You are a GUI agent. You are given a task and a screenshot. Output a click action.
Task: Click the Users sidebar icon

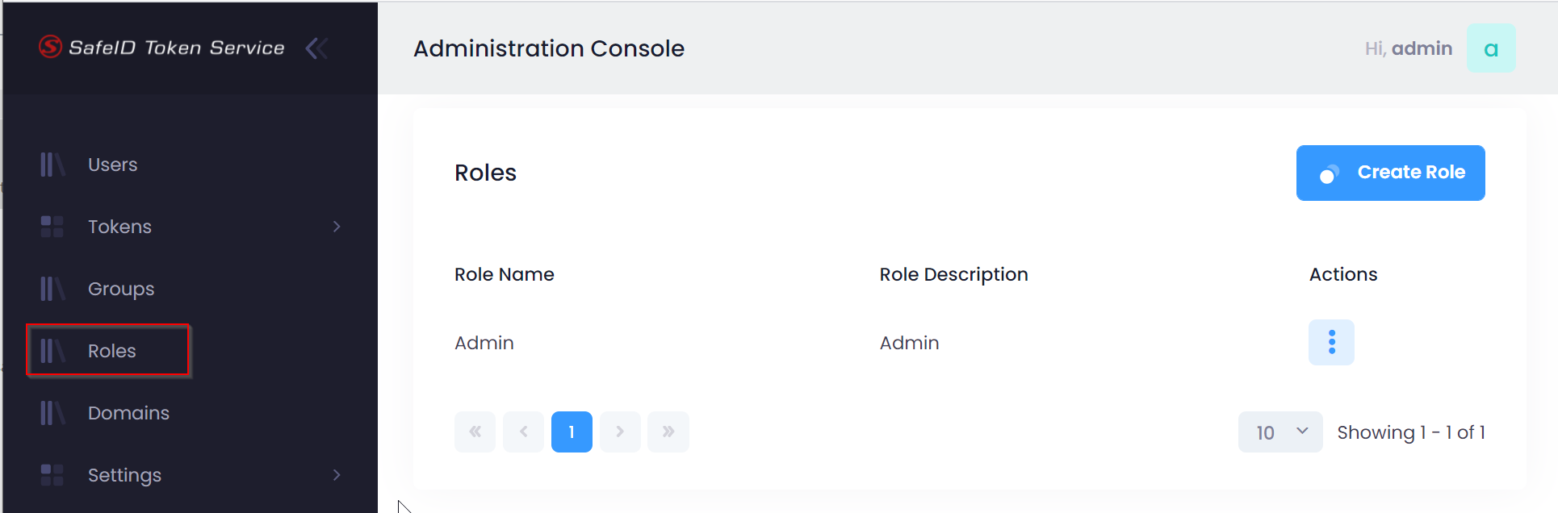point(52,165)
